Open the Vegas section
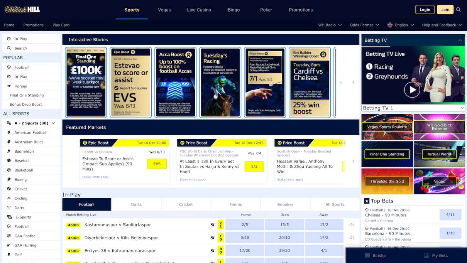Screen dimensions: 467x263 pos(164,10)
